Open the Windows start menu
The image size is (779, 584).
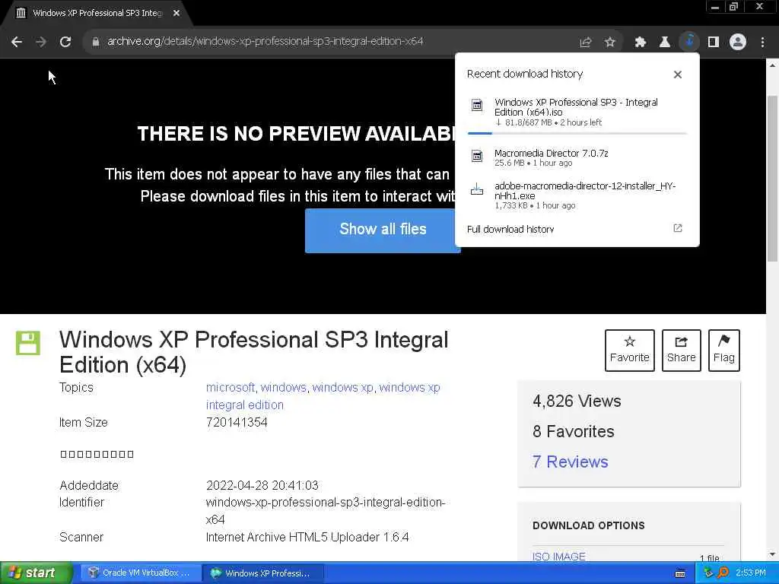point(36,573)
